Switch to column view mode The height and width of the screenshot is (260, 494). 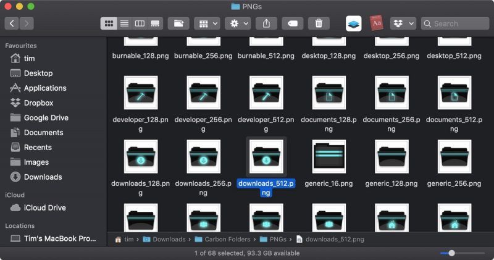pos(140,23)
